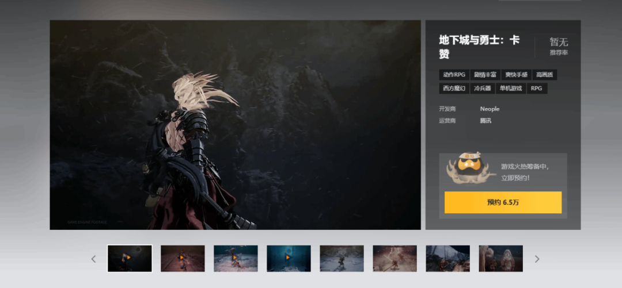The image size is (622, 288).
Task: Select the fifth screenshot thumbnail
Action: (x=342, y=258)
